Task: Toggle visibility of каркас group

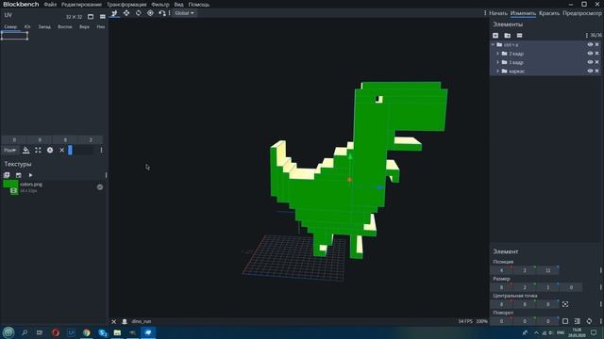Action: coord(590,72)
